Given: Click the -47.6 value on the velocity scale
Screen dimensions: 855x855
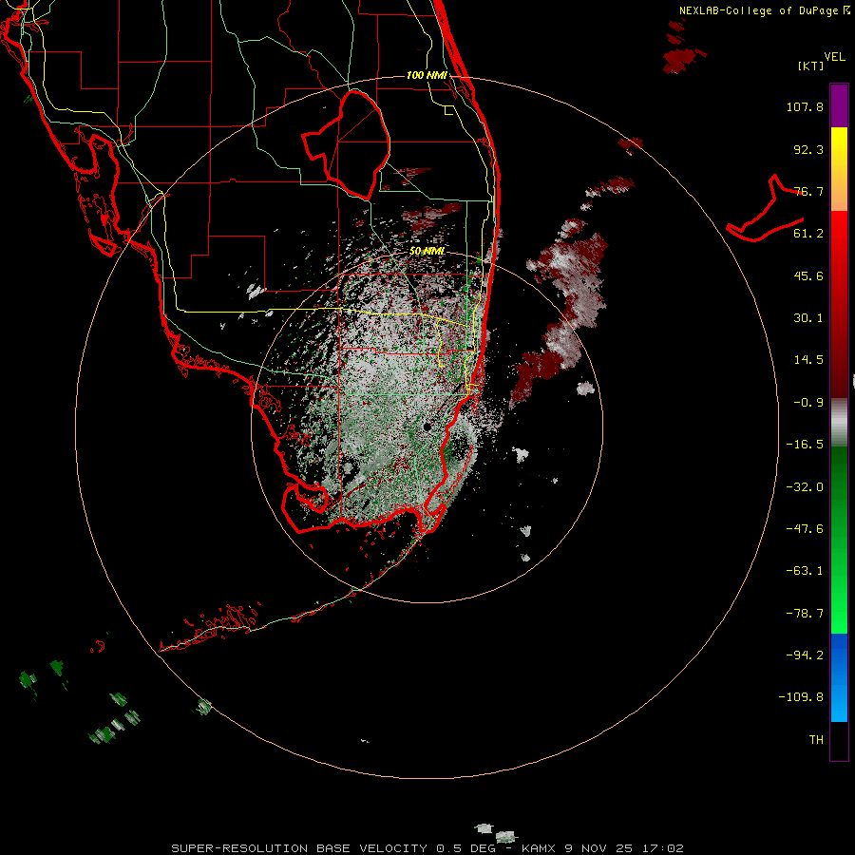Looking at the screenshot, I should 805,529.
